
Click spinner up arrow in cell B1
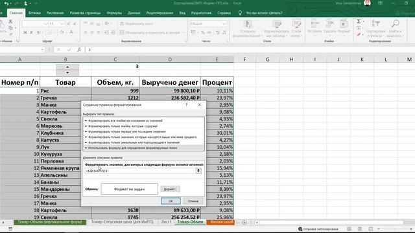point(67,67)
